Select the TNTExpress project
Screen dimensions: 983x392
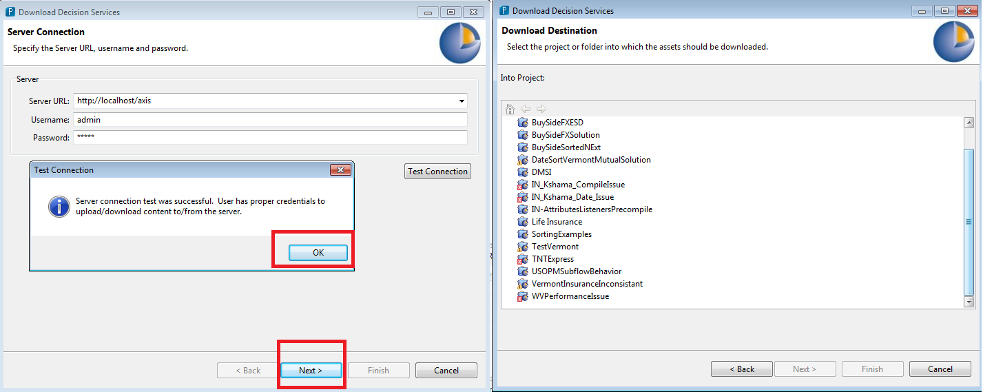(x=552, y=259)
